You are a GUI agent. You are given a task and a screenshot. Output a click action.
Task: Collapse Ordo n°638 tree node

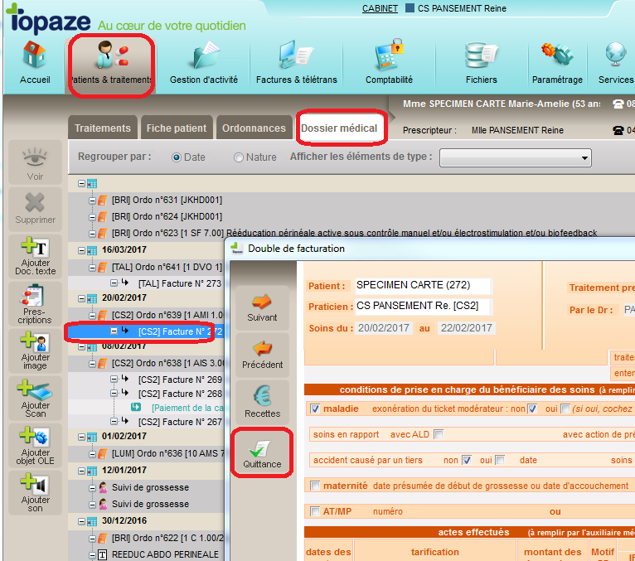[x=92, y=364]
